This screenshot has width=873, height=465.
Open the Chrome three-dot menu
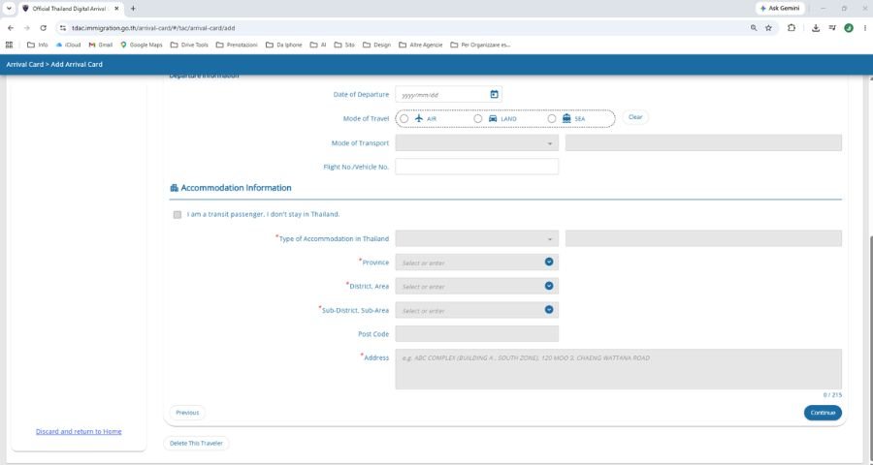pyautogui.click(x=865, y=28)
